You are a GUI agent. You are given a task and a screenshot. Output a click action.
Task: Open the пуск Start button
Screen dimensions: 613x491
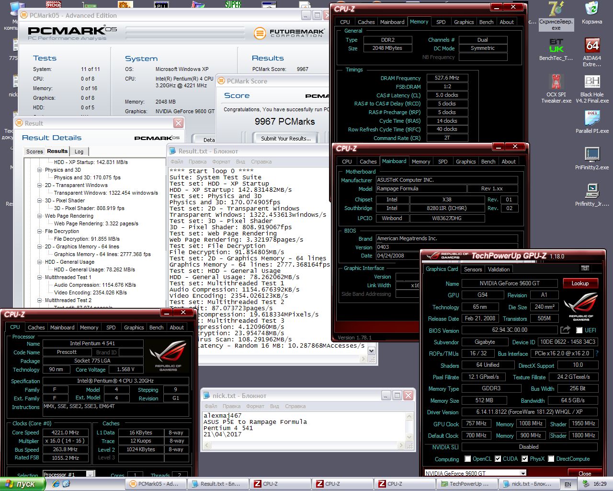coord(23,484)
